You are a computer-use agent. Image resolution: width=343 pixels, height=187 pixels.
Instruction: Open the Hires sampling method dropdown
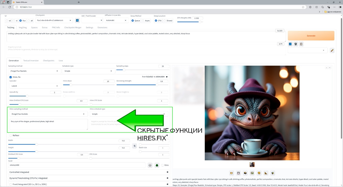(x=49, y=114)
